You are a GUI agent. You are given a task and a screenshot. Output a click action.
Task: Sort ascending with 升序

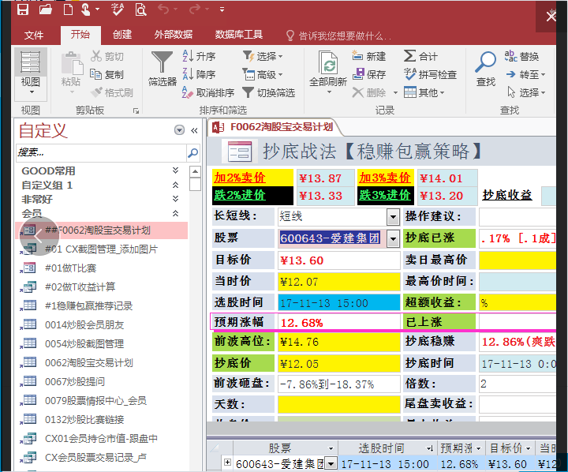point(199,56)
